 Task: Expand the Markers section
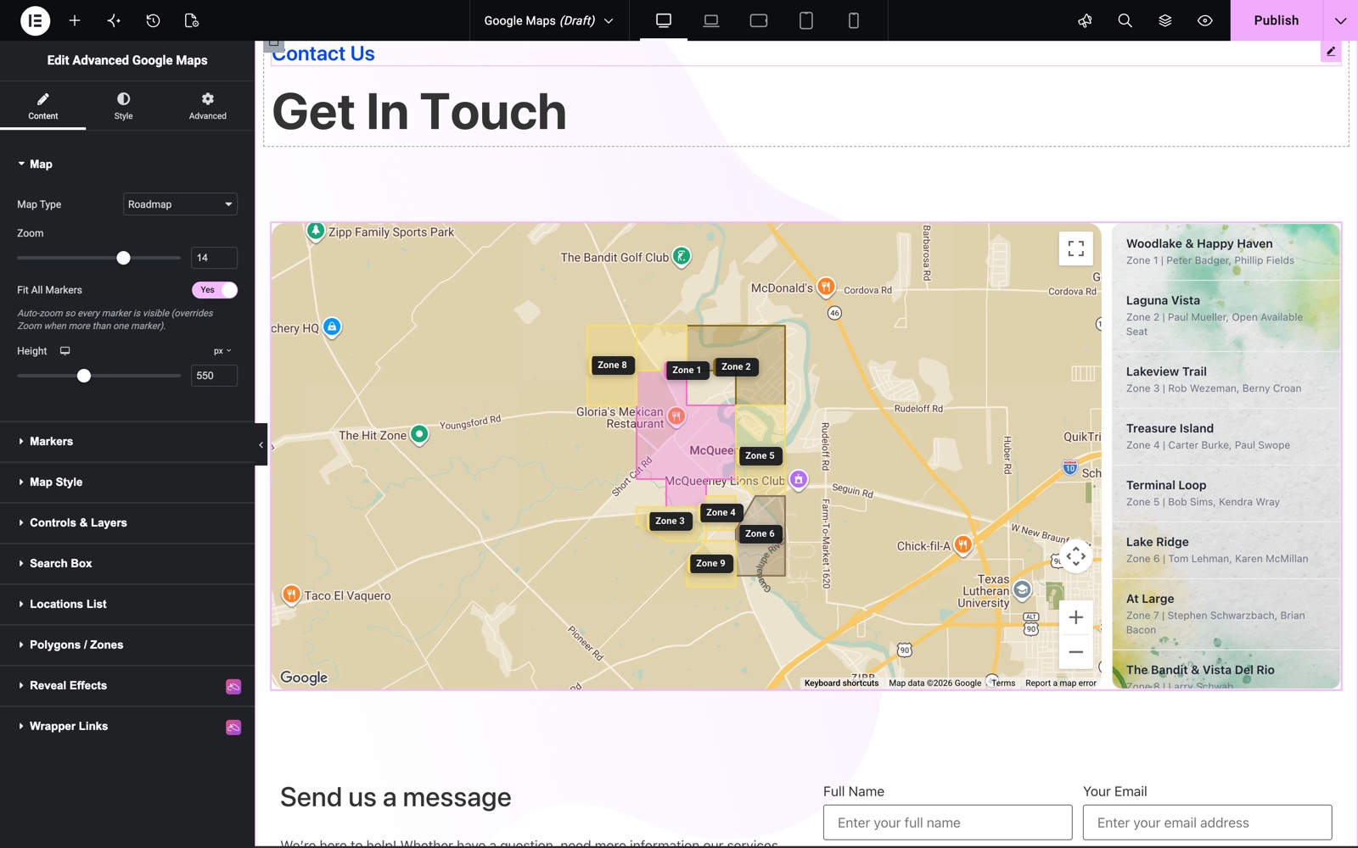[x=127, y=442]
